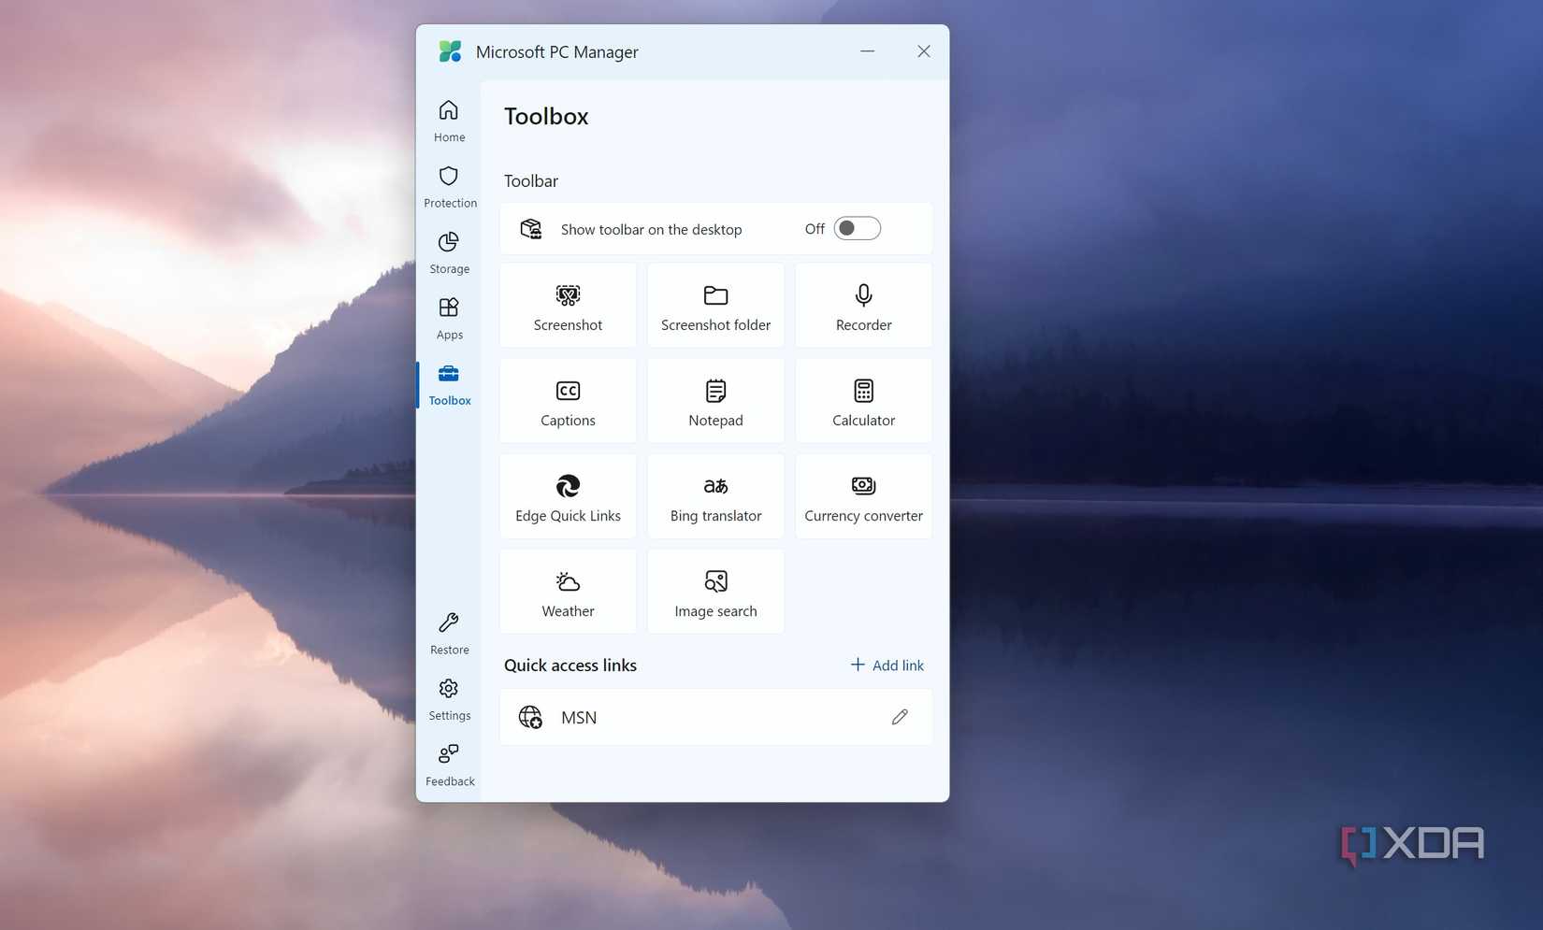This screenshot has height=930, width=1543.
Task: Open Feedback from the sidebar
Action: pyautogui.click(x=449, y=765)
